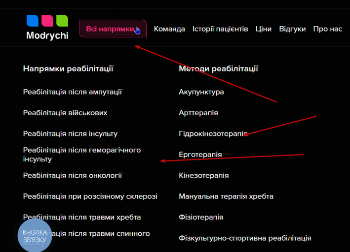Open Реабілітація після геморагічного інсульту link

(82, 155)
